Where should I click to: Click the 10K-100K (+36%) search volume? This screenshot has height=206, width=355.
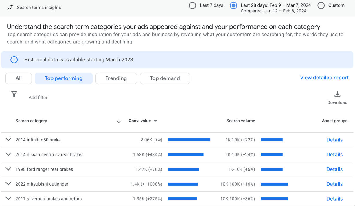[x=238, y=199]
